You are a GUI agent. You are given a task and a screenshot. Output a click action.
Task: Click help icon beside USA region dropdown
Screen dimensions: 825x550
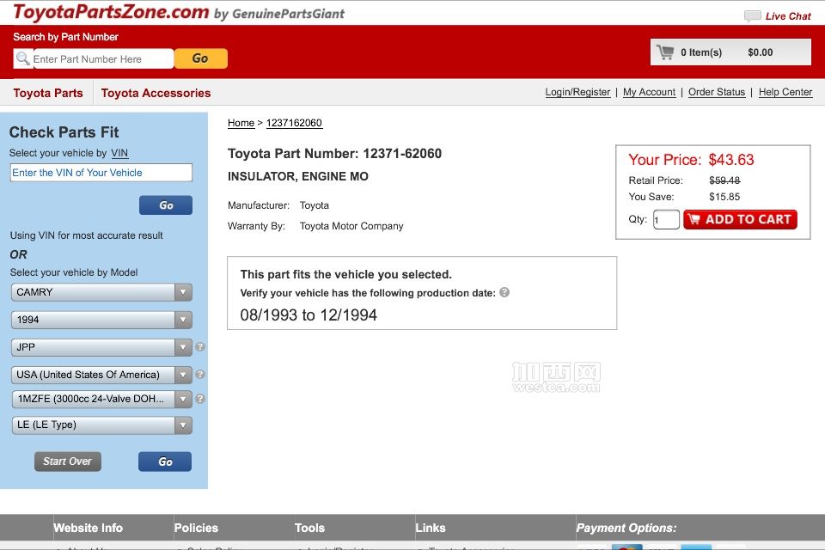[x=200, y=374]
